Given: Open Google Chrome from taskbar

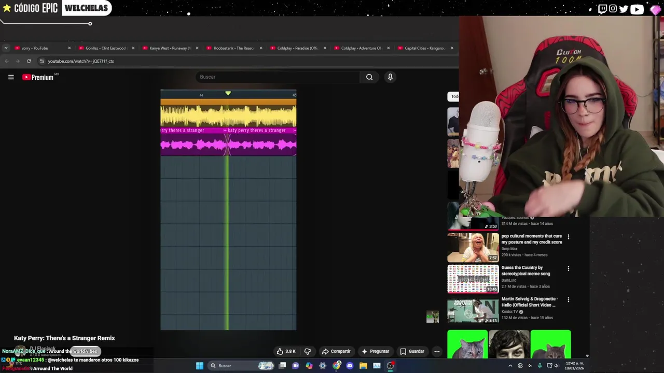Looking at the screenshot, I should click(337, 366).
